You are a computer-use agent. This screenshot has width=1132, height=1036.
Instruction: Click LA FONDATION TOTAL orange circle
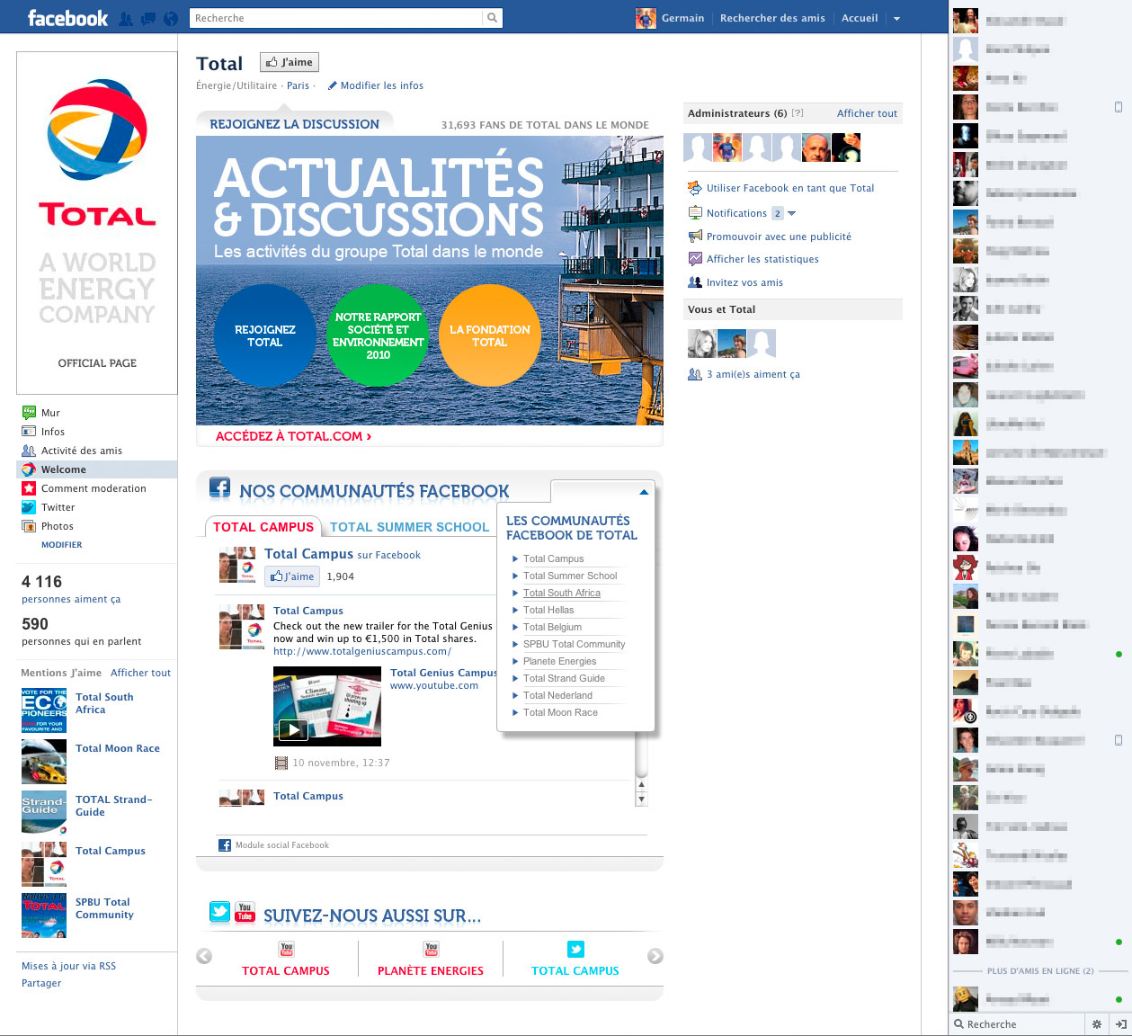pyautogui.click(x=490, y=335)
